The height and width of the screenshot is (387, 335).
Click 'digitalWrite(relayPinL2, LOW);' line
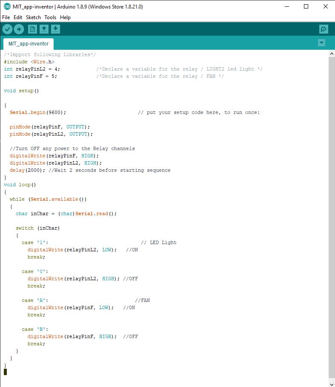point(72,250)
